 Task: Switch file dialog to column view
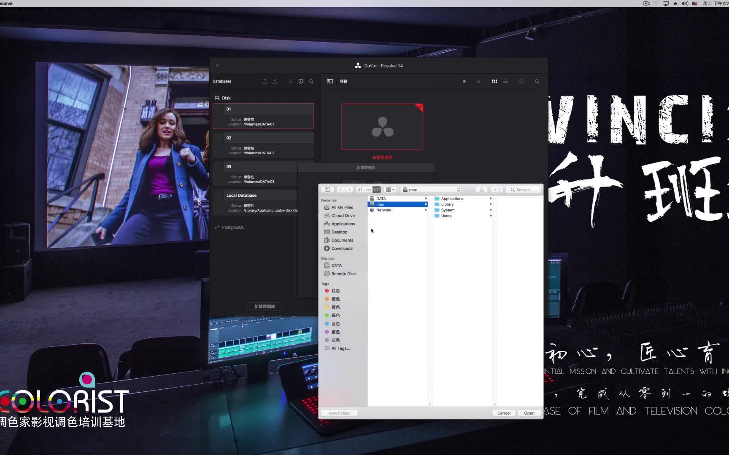(x=377, y=190)
